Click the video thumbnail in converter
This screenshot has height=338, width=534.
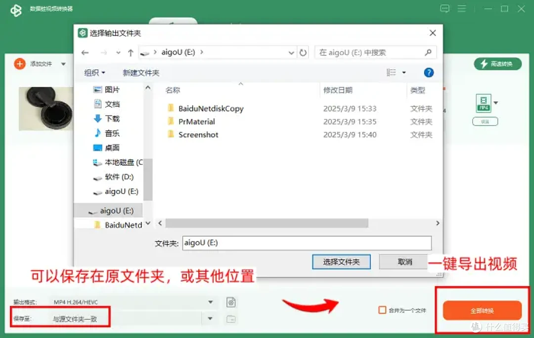(46, 108)
